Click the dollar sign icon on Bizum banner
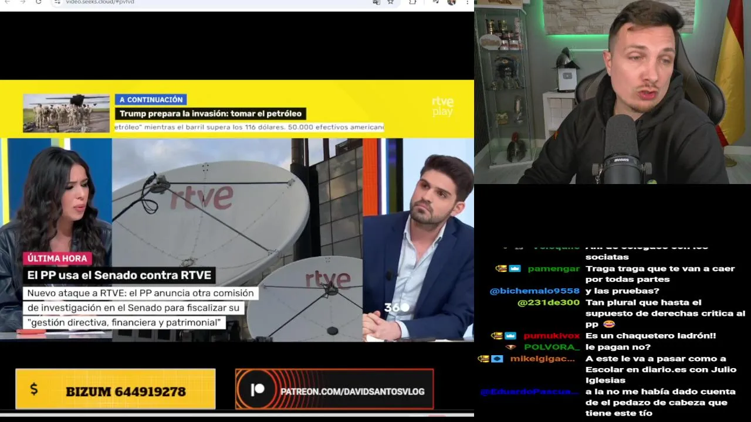 coord(34,389)
